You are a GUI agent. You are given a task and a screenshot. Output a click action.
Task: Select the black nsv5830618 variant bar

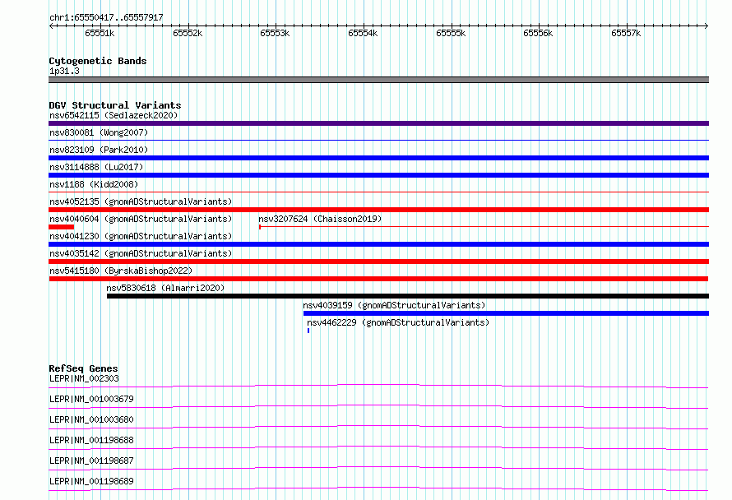click(x=408, y=296)
